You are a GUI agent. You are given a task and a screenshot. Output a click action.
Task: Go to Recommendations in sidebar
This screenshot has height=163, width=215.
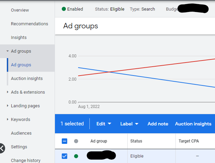(x=29, y=24)
